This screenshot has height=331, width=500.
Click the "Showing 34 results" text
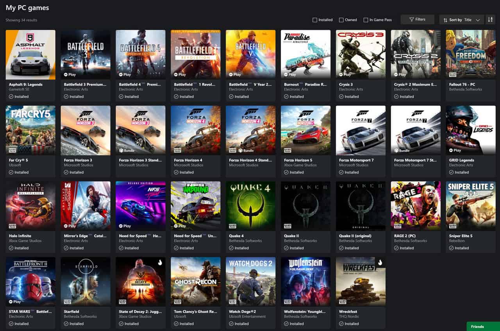point(21,20)
